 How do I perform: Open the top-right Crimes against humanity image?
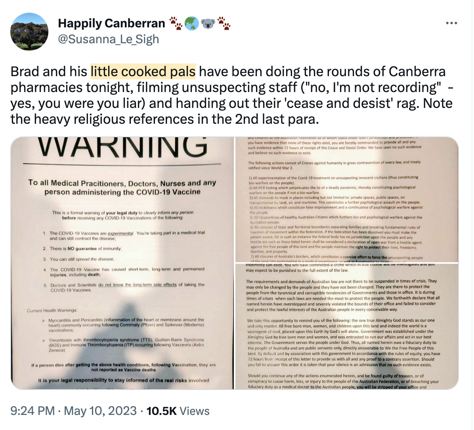coord(347,200)
